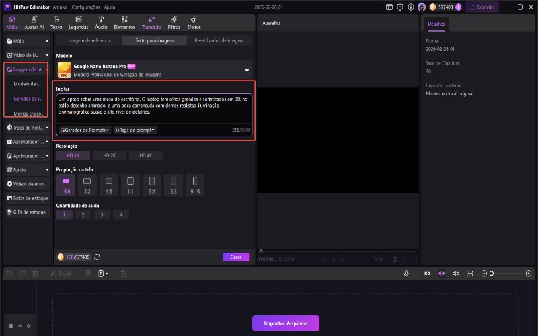Click the timeline zoom slider

coord(508,274)
